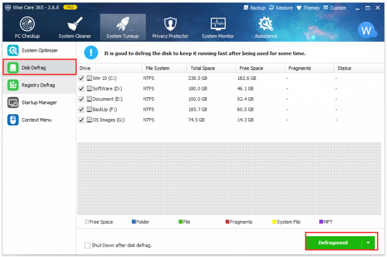Viewport: 387px width, 257px height.
Task: Sort by Status column header
Action: point(359,68)
